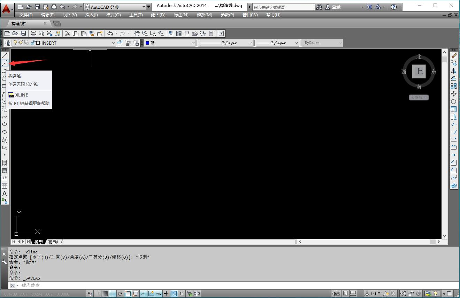Open the layer control dropdown showing INSERT

[x=113, y=43]
